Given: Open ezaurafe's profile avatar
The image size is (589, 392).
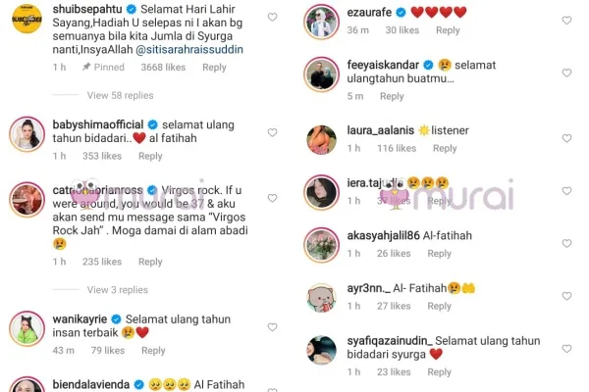Looking at the screenshot, I should pyautogui.click(x=321, y=22).
